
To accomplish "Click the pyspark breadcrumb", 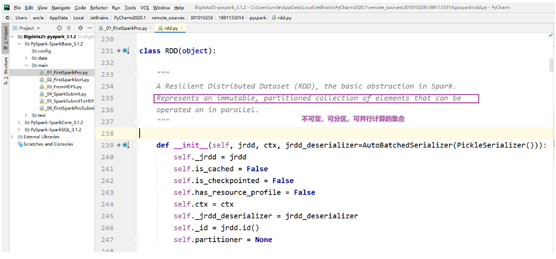I will tap(258, 18).
